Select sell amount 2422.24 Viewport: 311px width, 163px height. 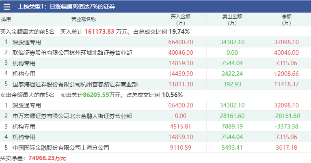click(x=232, y=74)
